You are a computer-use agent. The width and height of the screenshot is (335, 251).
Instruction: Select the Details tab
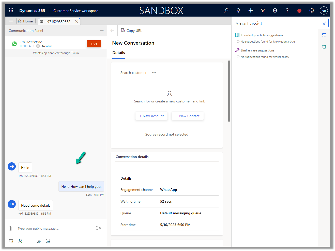tap(118, 53)
